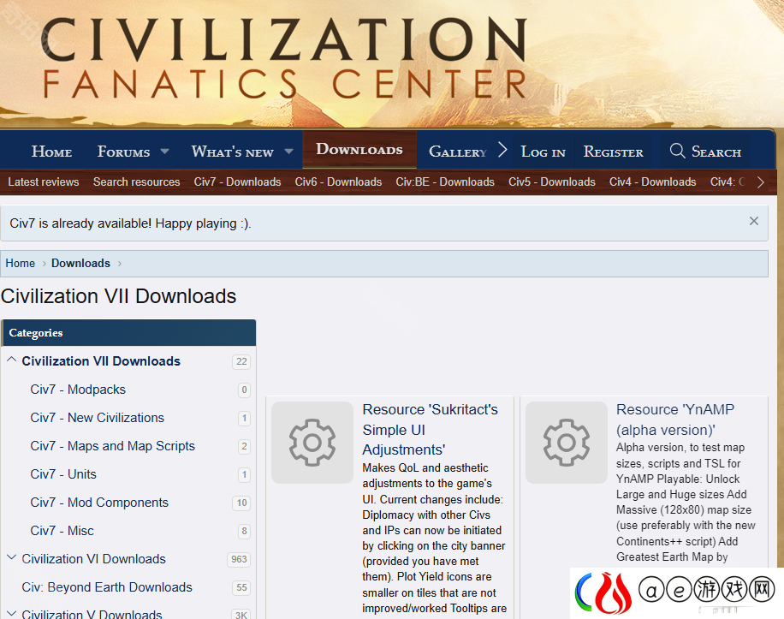The image size is (784, 619).
Task: Expand the Civilization V Downloads category
Action: coord(11,614)
